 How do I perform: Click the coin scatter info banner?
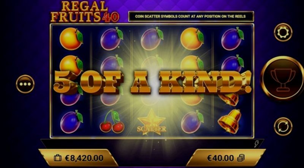click(191, 16)
